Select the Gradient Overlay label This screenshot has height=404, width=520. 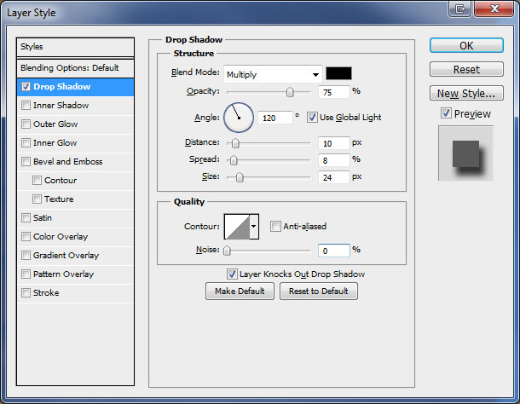pos(66,256)
